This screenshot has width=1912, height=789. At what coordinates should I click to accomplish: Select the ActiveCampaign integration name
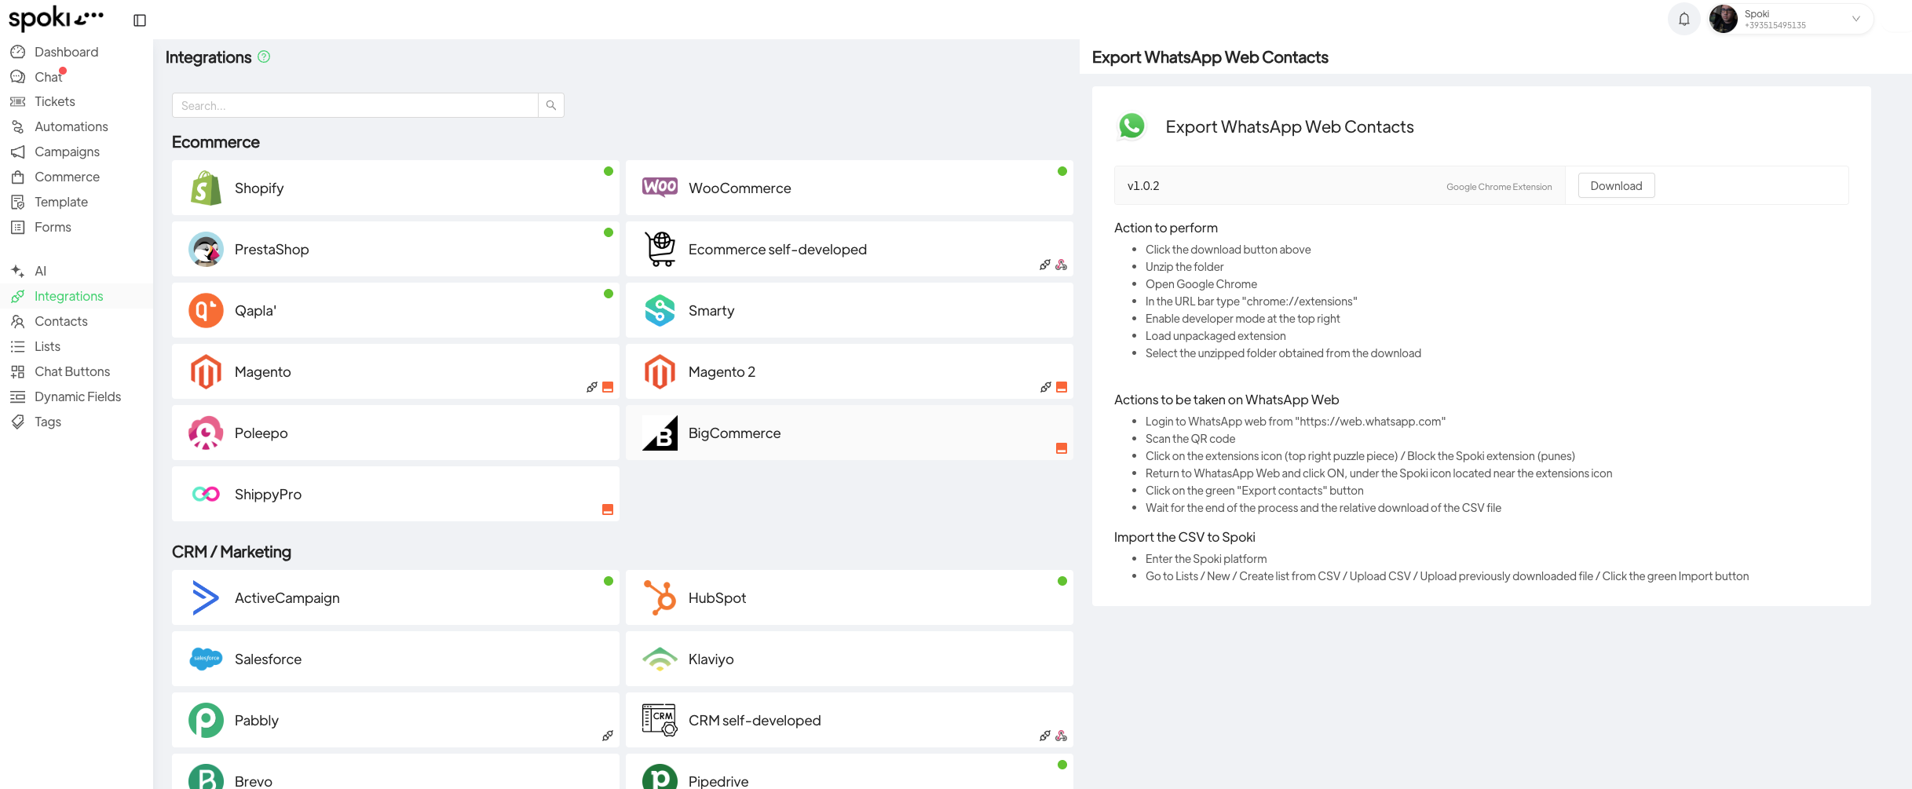point(287,598)
